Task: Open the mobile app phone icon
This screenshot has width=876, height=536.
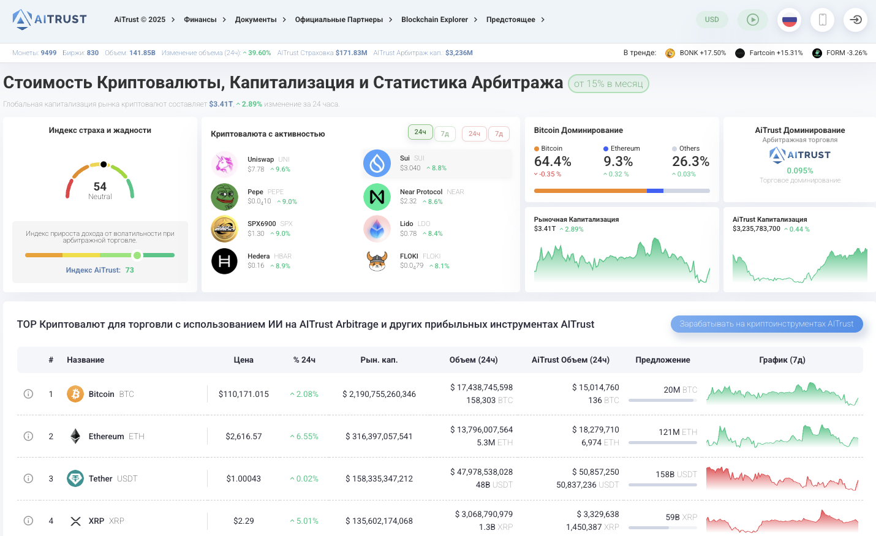Action: [823, 20]
